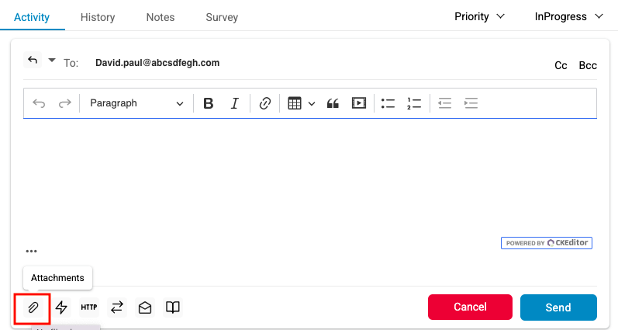
Task: Toggle bulleted list
Action: (x=388, y=103)
